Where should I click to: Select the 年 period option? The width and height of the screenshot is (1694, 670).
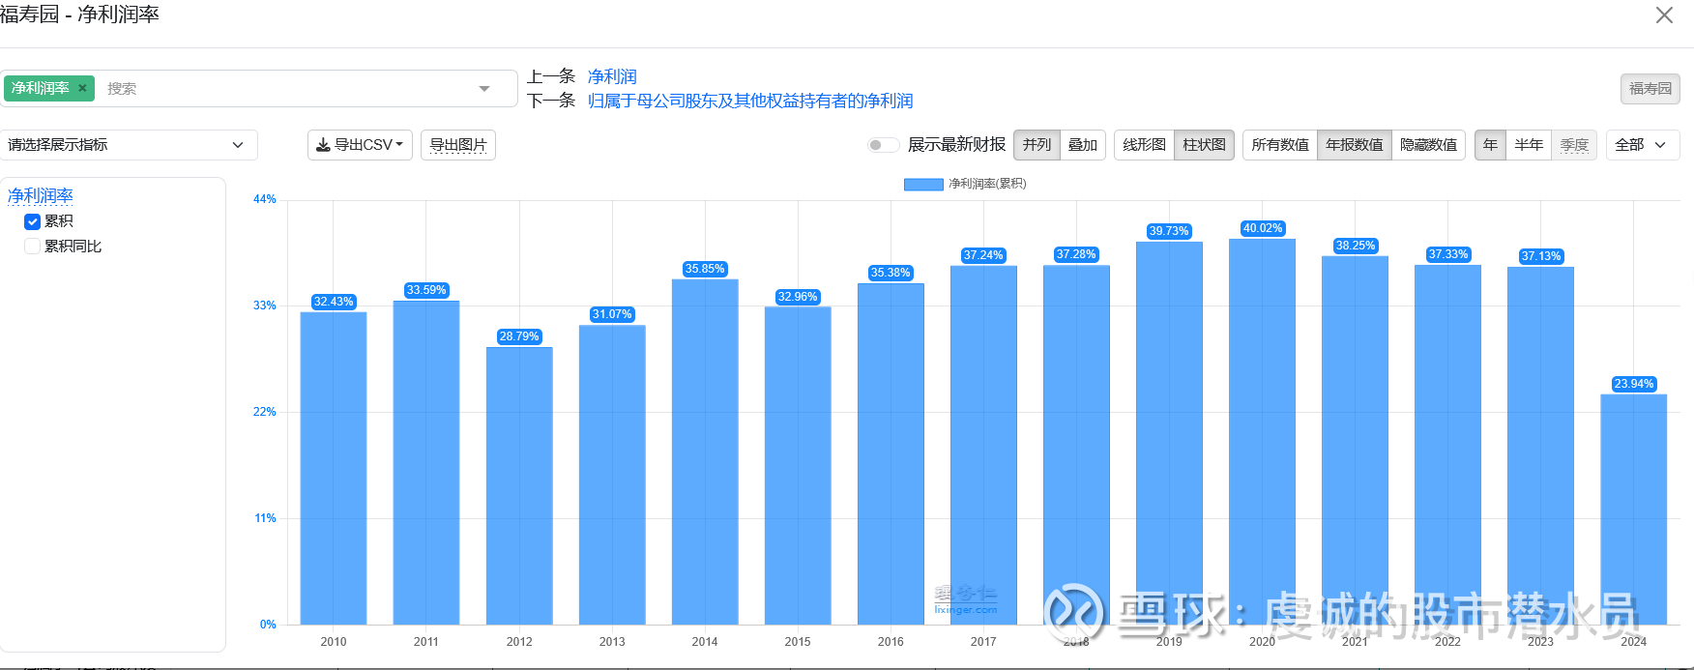point(1490,145)
